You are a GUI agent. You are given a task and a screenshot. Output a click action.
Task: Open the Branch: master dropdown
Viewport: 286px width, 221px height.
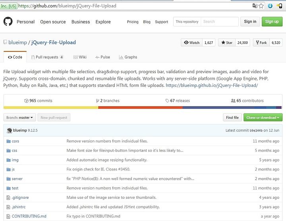point(20,118)
